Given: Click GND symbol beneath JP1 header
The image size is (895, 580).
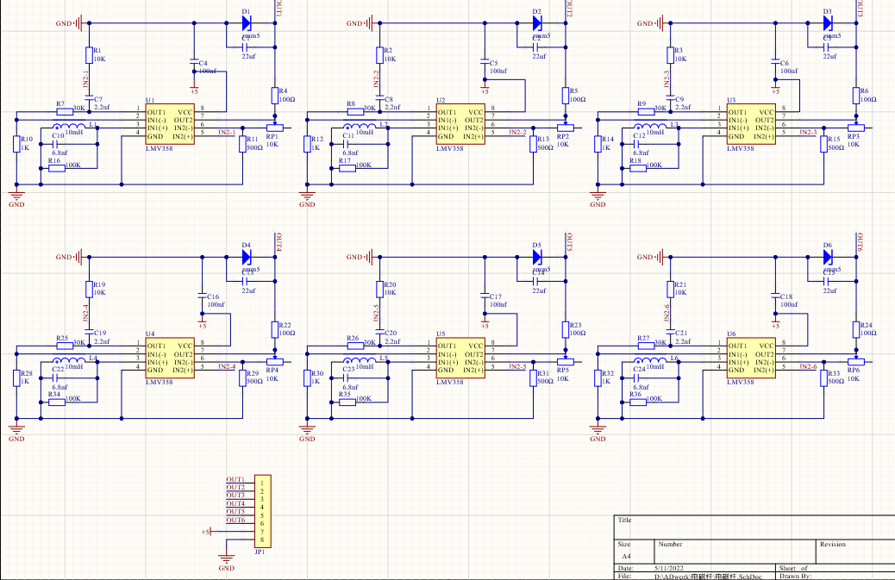Looking at the screenshot, I should 227,562.
